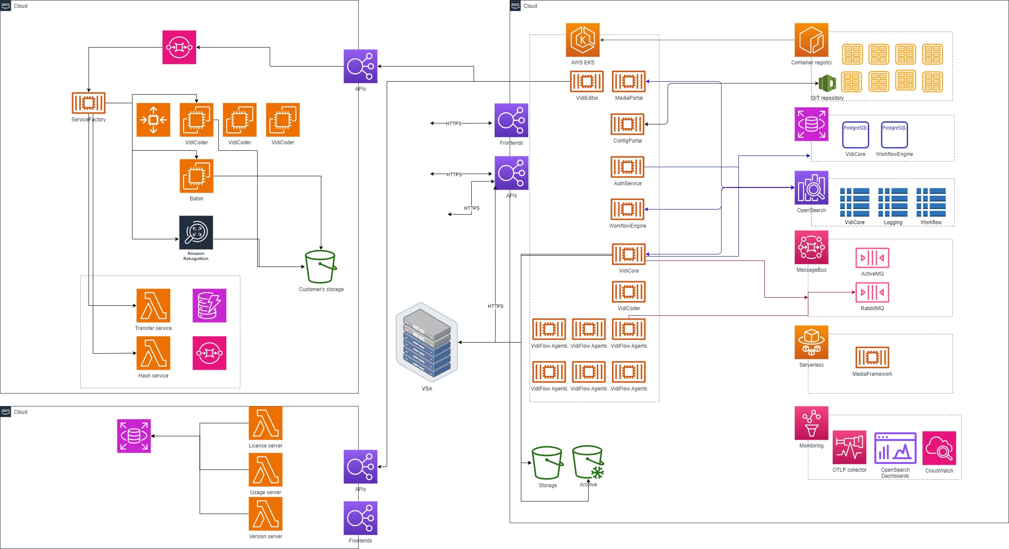Click the OpenSearch service icon

pos(811,187)
